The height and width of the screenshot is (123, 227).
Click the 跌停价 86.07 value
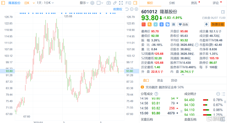click(x=213, y=63)
